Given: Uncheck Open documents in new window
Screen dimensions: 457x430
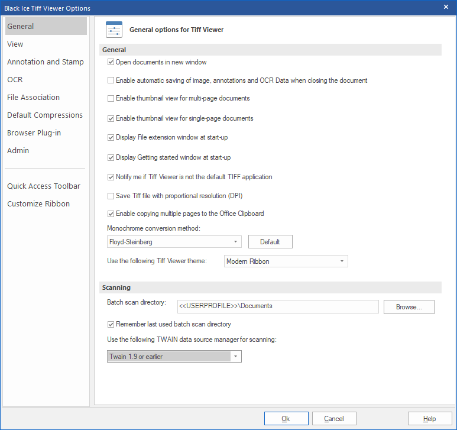Looking at the screenshot, I should [x=111, y=62].
